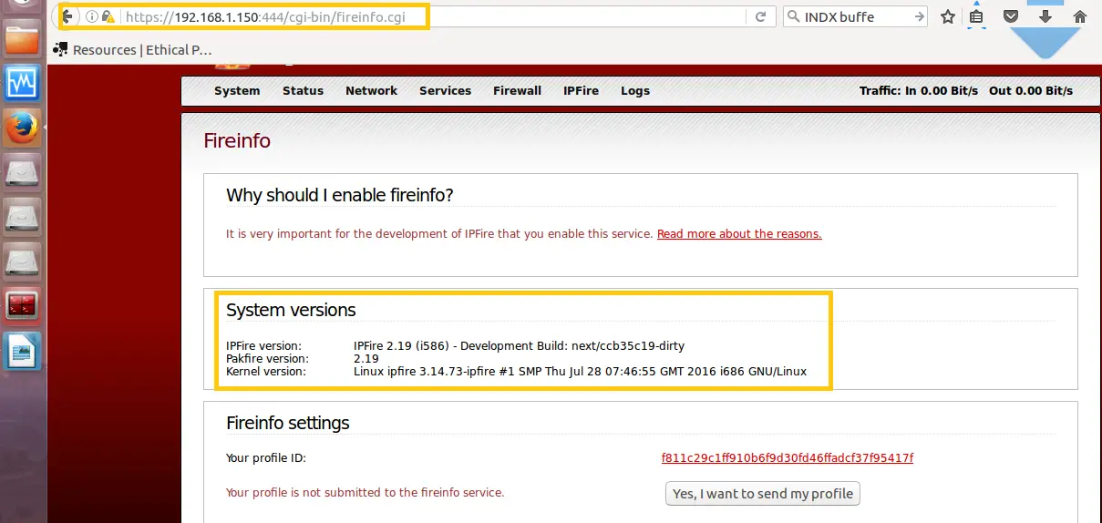Image resolution: width=1102 pixels, height=523 pixels.
Task: Click 'Yes, I want to send my profile'
Action: coord(763,494)
